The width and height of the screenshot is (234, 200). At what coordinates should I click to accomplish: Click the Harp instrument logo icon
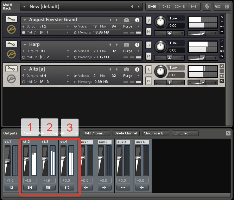coord(11,54)
